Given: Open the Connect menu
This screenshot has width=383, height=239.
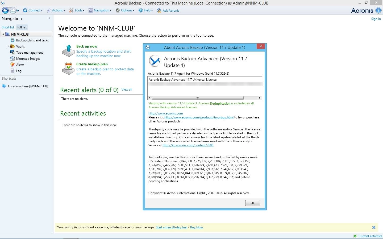Looking at the screenshot, I should (33, 10).
